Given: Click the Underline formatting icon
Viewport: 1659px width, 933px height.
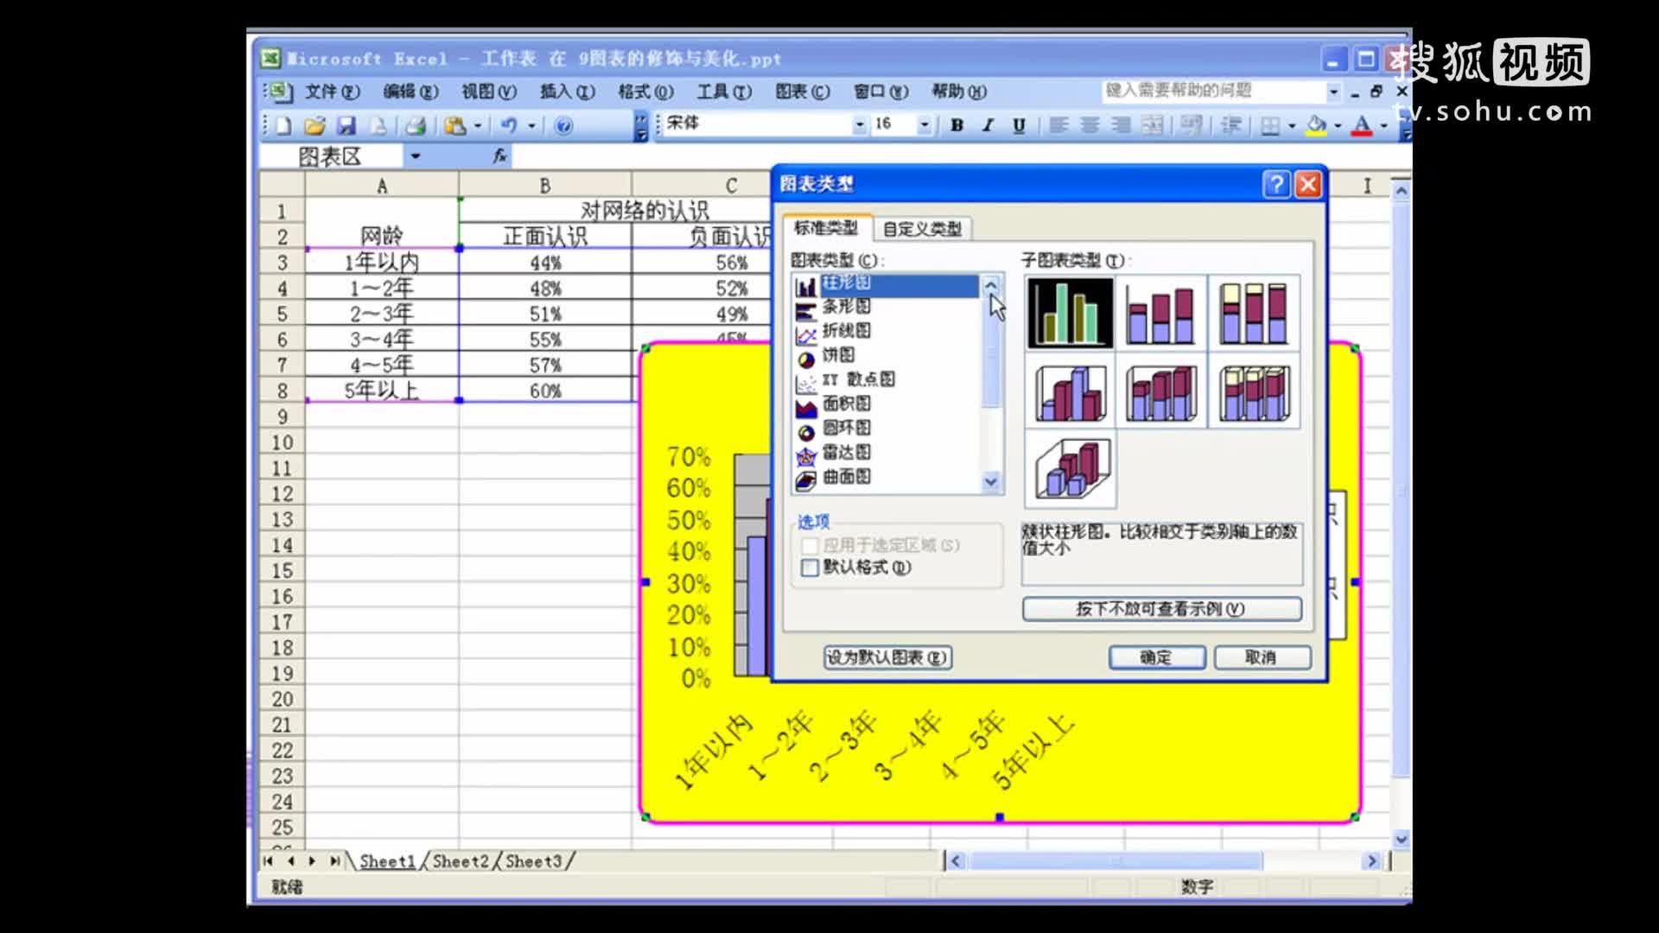Looking at the screenshot, I should [1019, 125].
